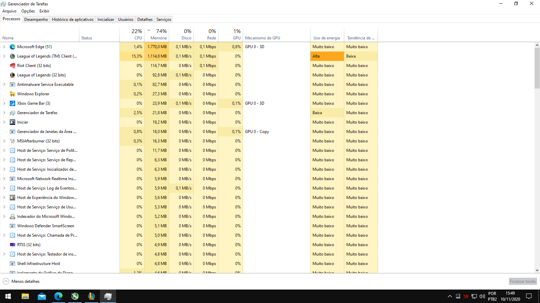The width and height of the screenshot is (540, 303).
Task: Open the notification center icon
Action: pos(529,296)
